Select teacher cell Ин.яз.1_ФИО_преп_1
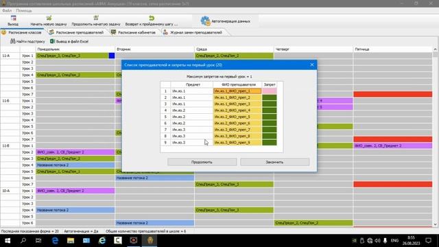 click(237, 91)
